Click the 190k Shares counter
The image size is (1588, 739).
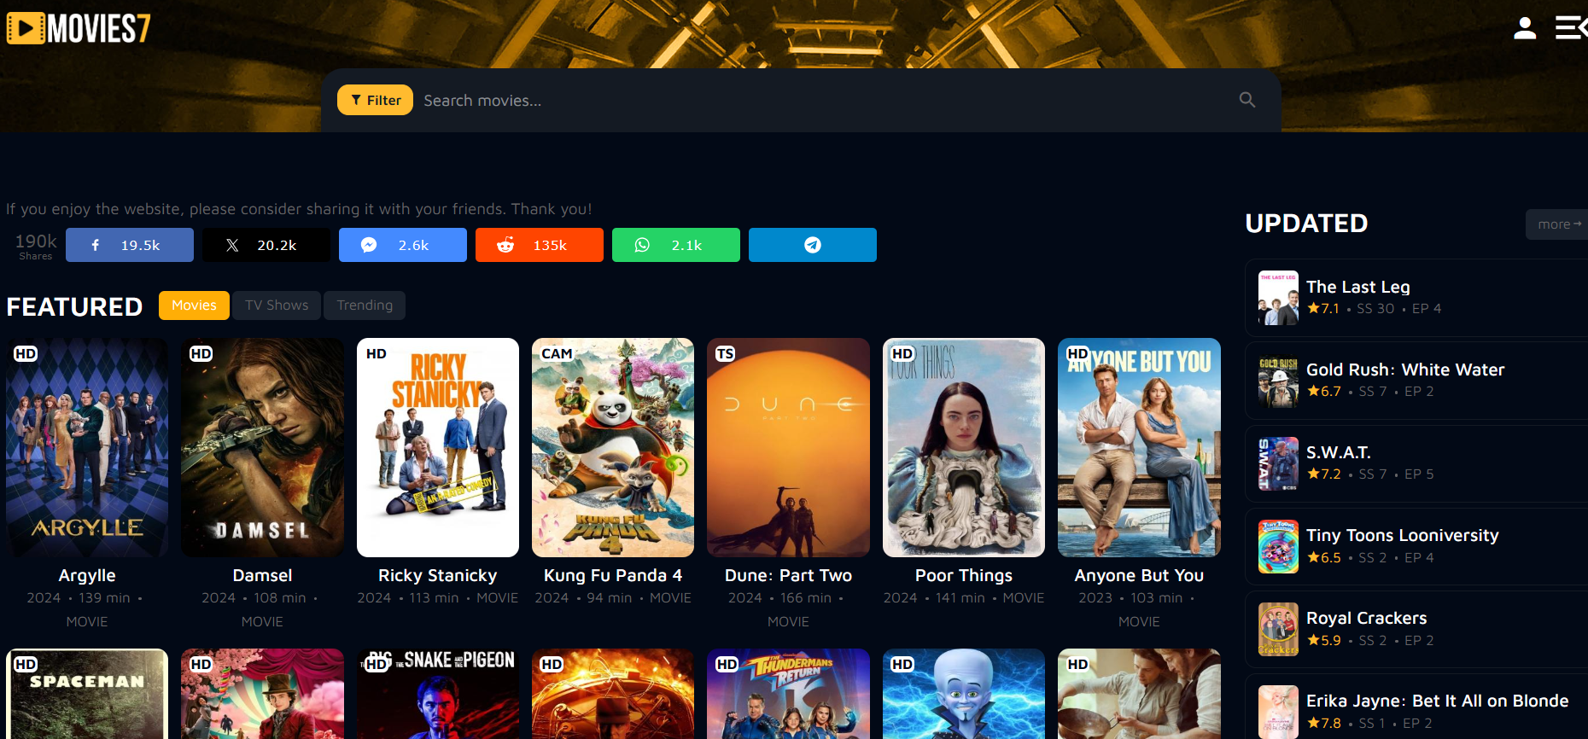[x=36, y=246]
